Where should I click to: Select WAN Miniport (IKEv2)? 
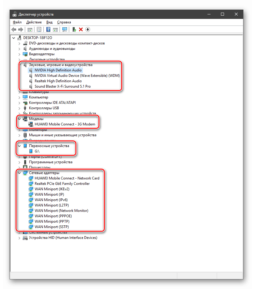click(52, 189)
